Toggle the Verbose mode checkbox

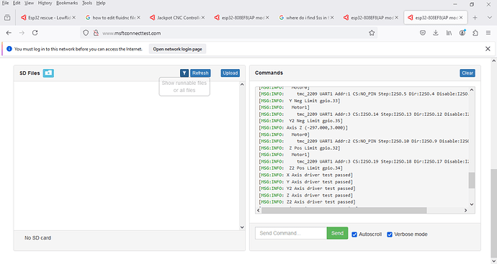(390, 235)
